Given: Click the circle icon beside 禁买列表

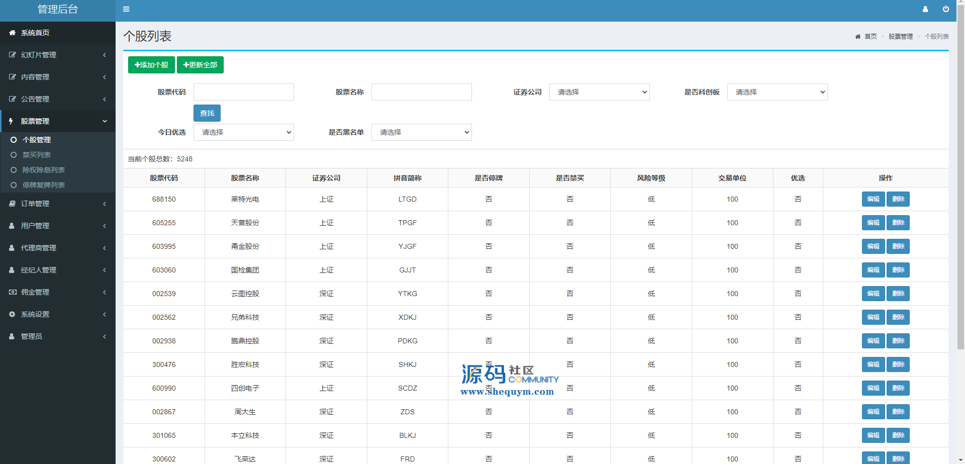Looking at the screenshot, I should [14, 155].
